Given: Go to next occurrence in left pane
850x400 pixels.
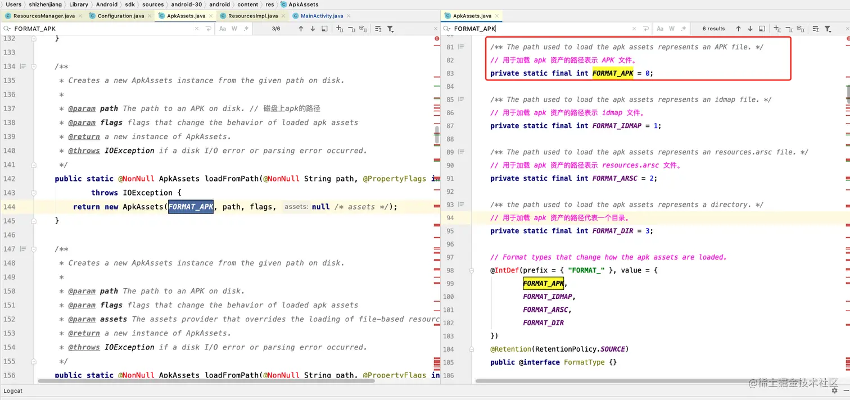Looking at the screenshot, I should pos(313,29).
